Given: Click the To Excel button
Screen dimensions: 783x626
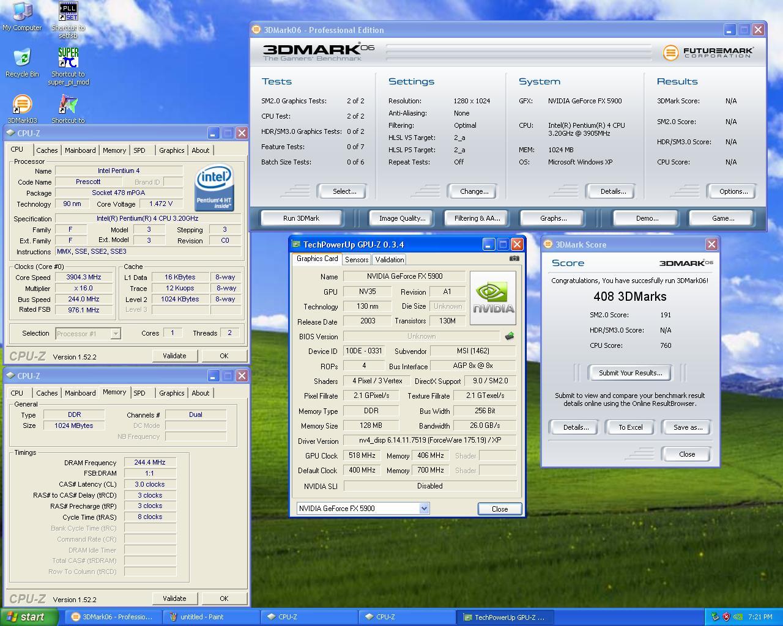Looking at the screenshot, I should [630, 427].
